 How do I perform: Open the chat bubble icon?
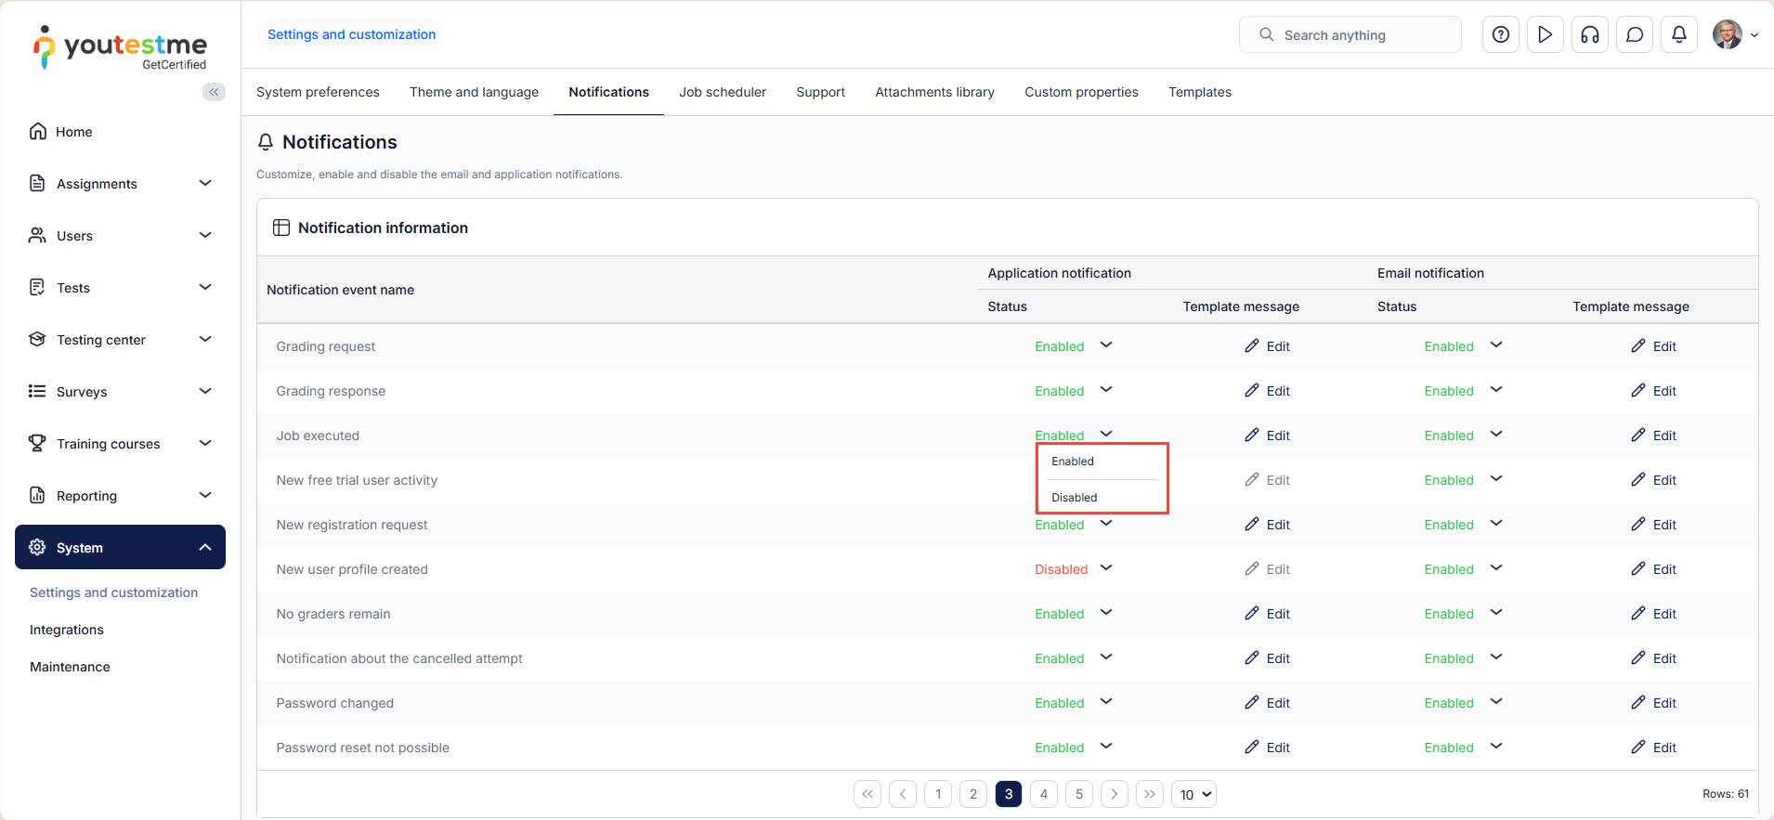[1634, 35]
